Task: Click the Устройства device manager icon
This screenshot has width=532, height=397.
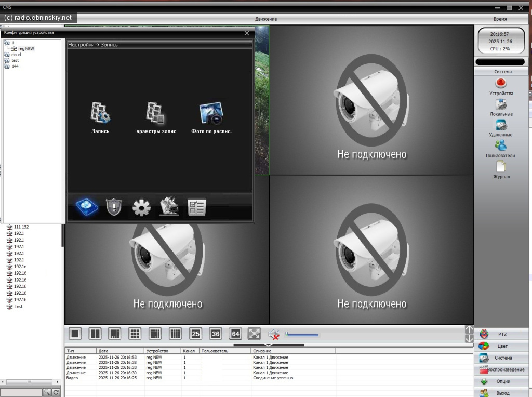Action: coord(501,84)
